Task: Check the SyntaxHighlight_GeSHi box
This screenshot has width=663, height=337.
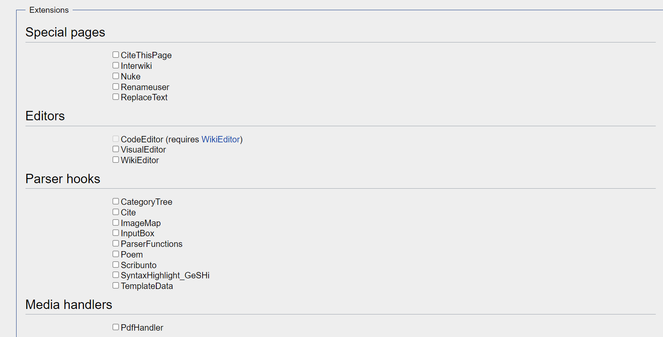Action: click(116, 275)
